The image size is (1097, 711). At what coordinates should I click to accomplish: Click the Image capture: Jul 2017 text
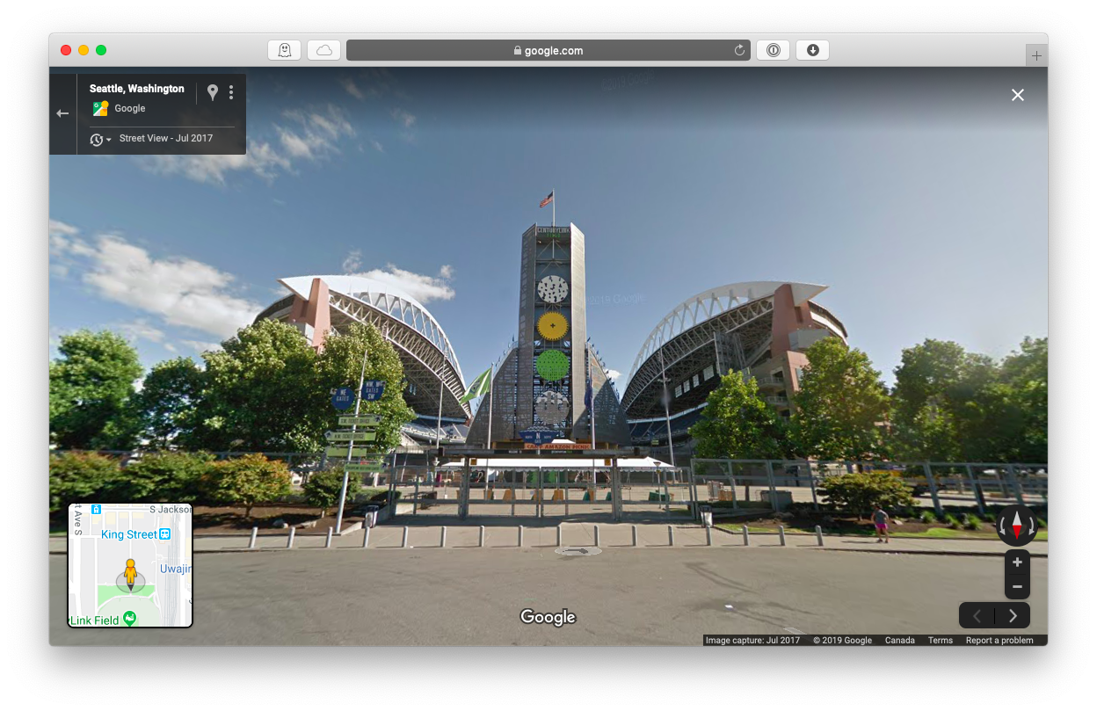tap(752, 640)
